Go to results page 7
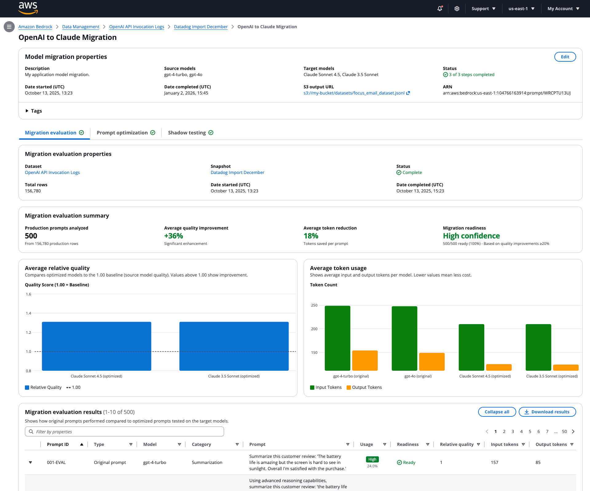This screenshot has width=590, height=491. [547, 431]
